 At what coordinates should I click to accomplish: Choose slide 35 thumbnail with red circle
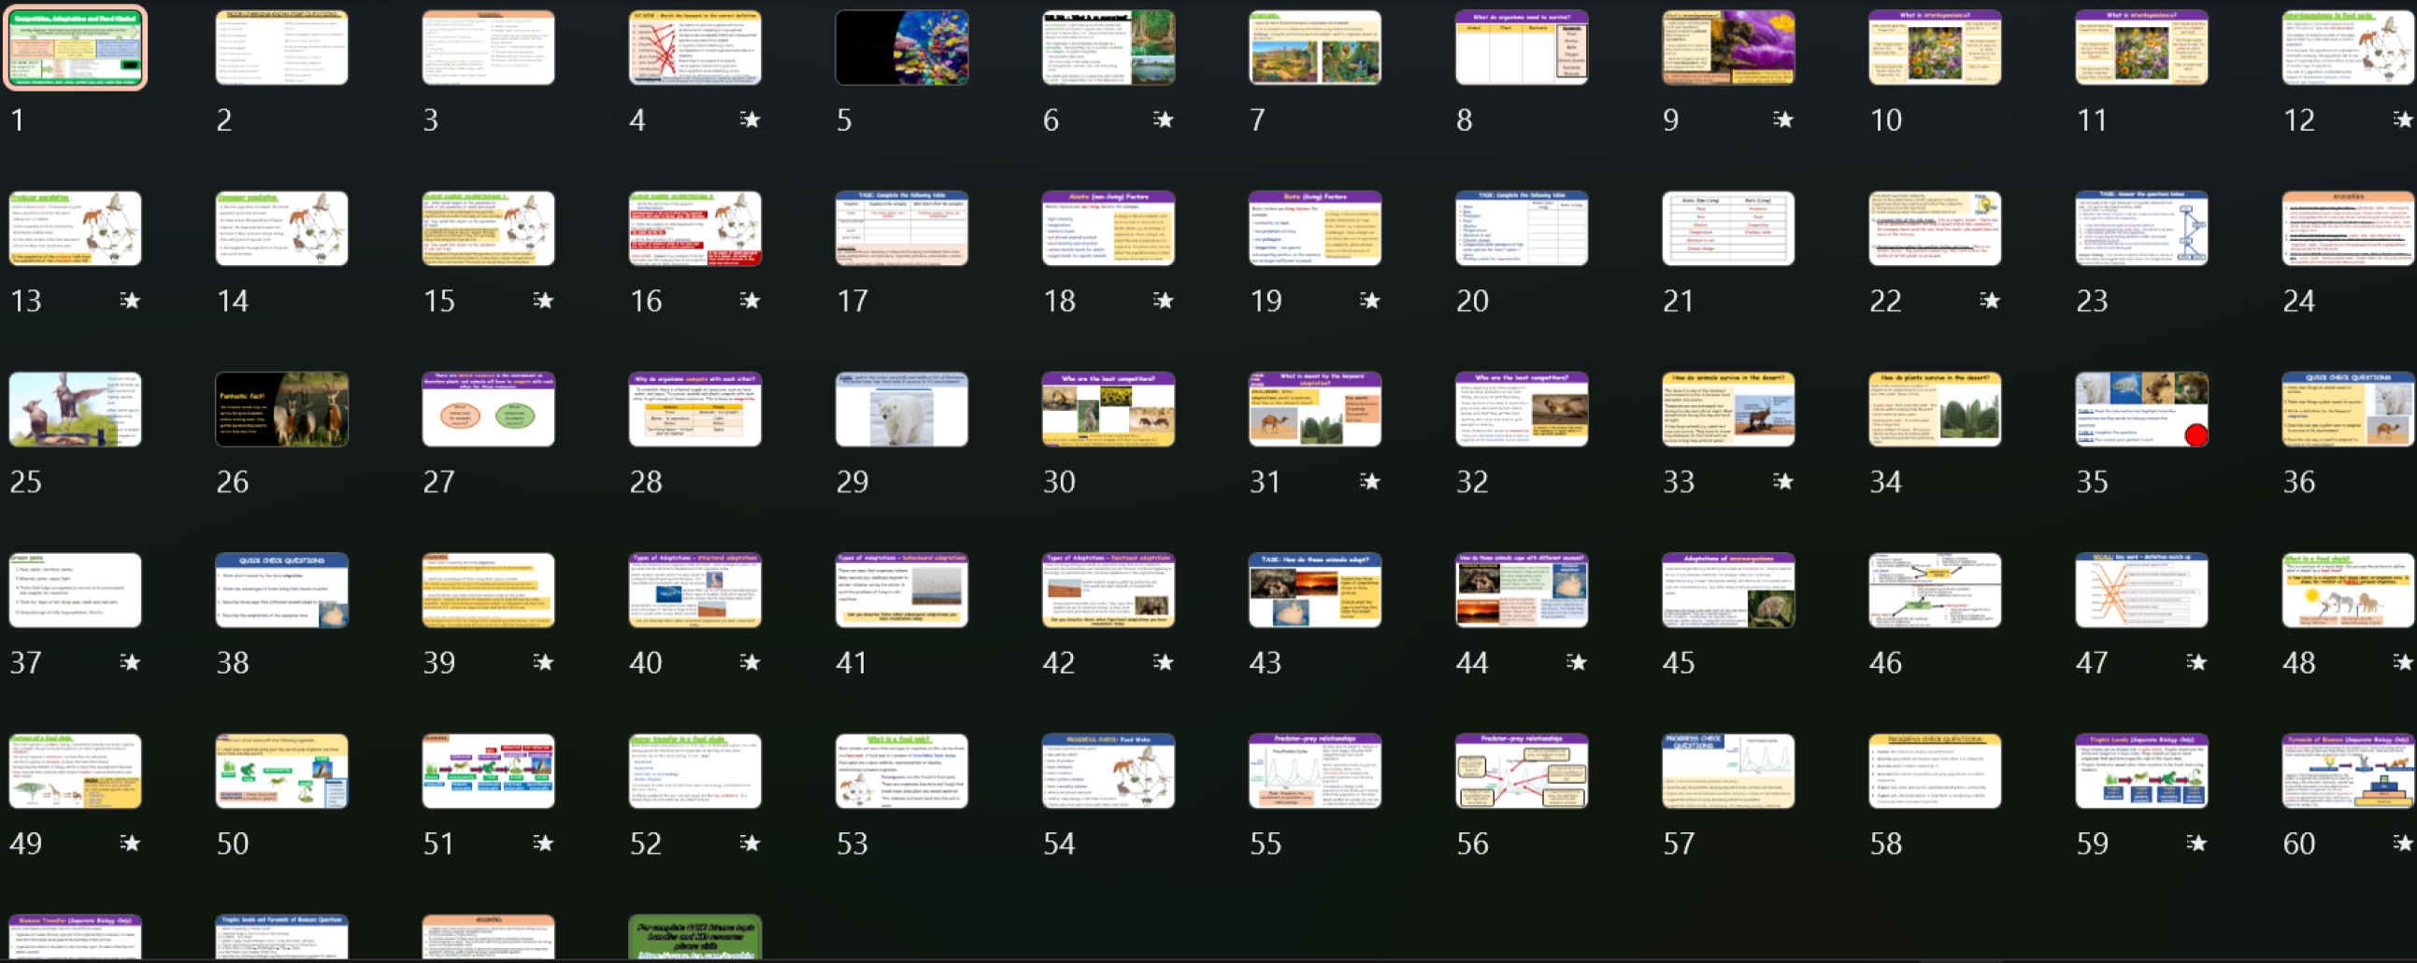pos(2141,410)
